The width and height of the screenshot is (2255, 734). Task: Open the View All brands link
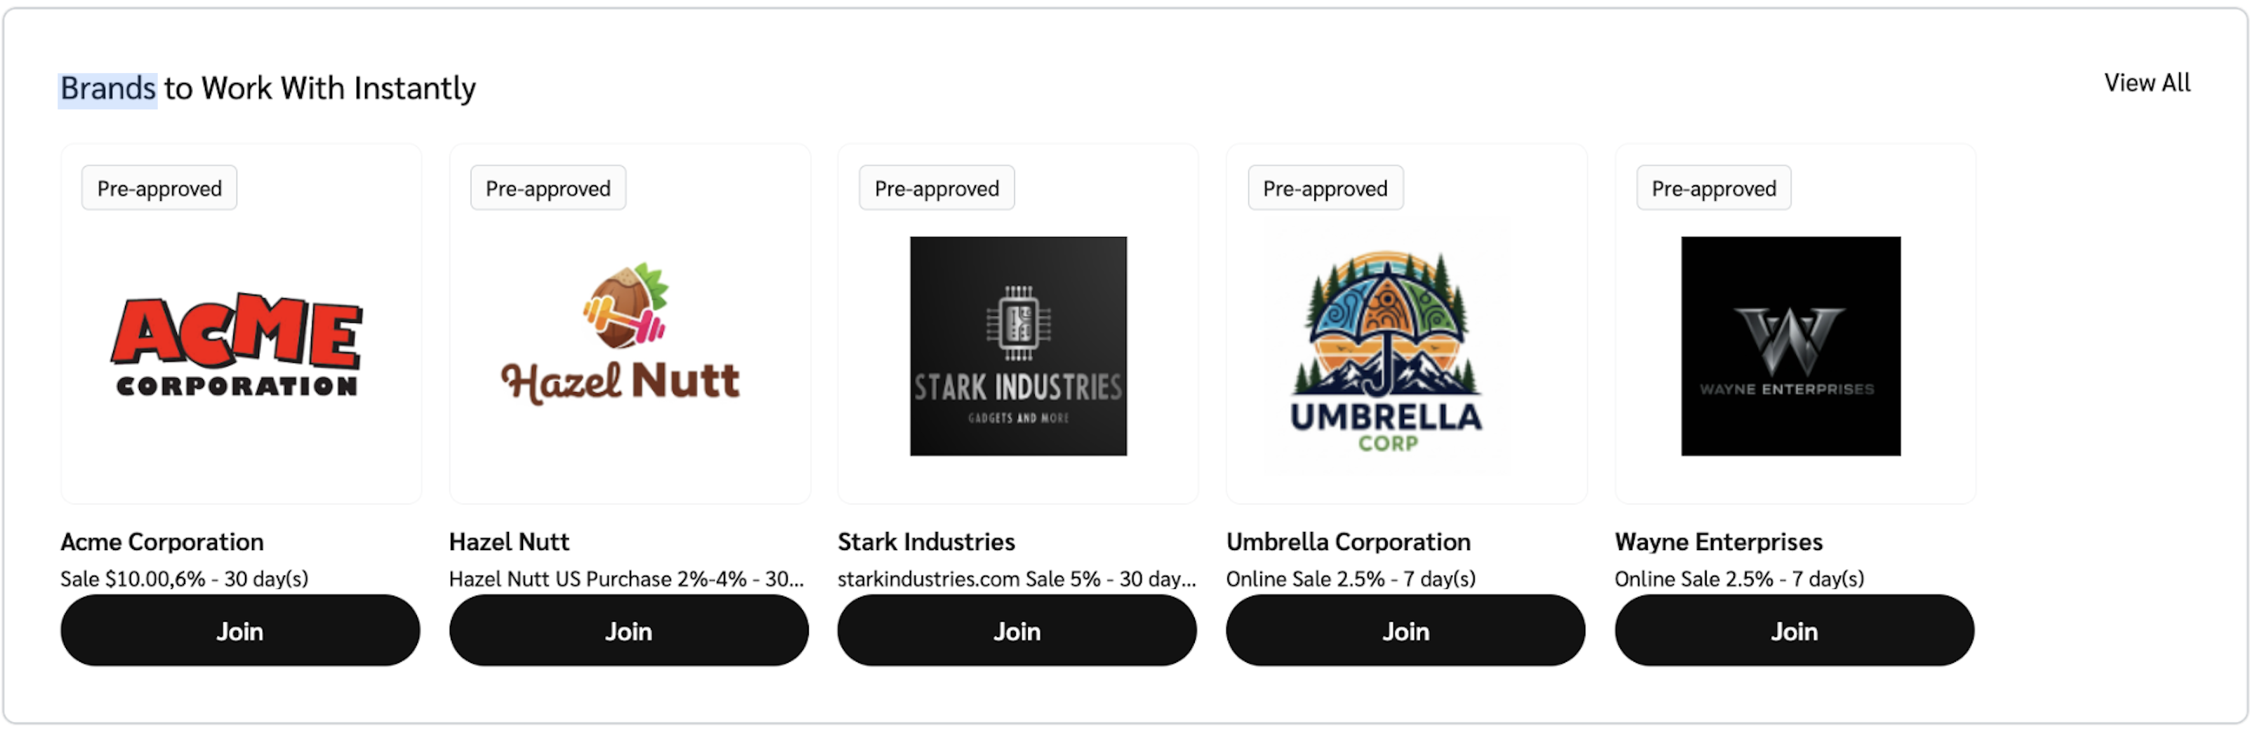click(x=2146, y=83)
